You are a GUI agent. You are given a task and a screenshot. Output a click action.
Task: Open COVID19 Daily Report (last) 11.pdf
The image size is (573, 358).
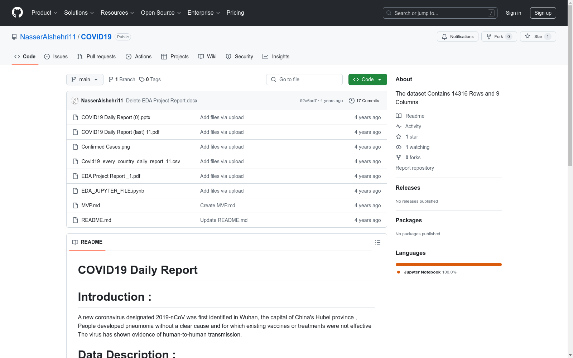point(120,132)
